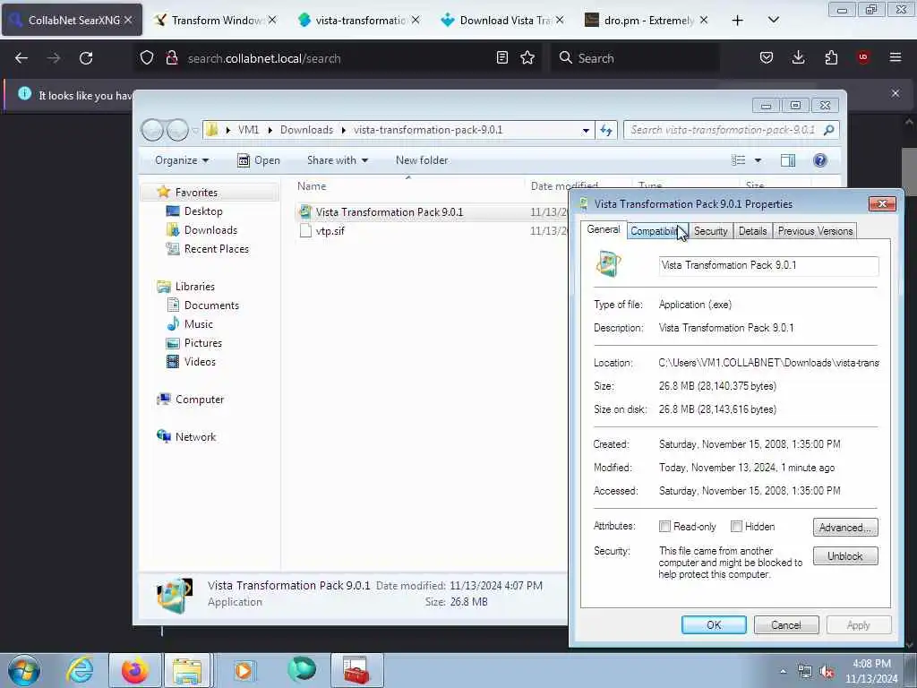The height and width of the screenshot is (688, 917).
Task: Expand the Share with menu
Action: 338,160
